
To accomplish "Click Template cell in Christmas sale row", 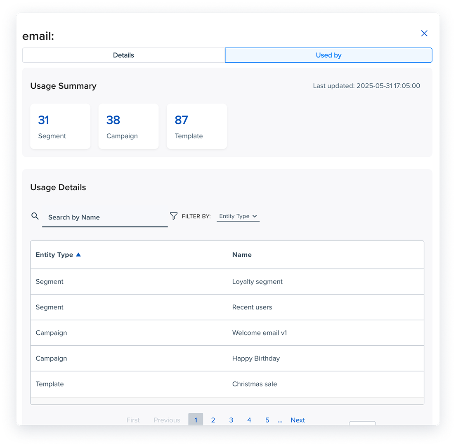I will [x=50, y=384].
